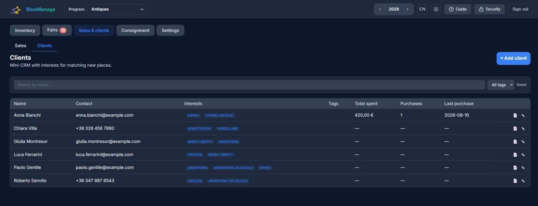
Task: Edit Luca Ferrarini with pencil icon
Action: [x=523, y=155]
